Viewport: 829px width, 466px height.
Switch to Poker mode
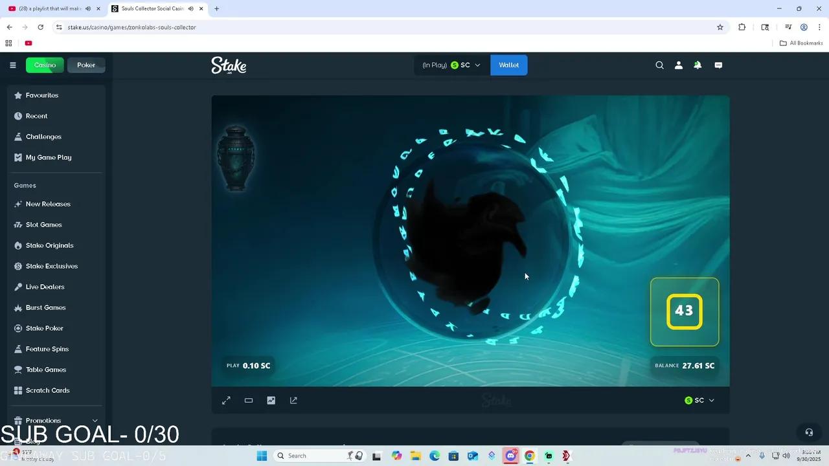click(86, 65)
